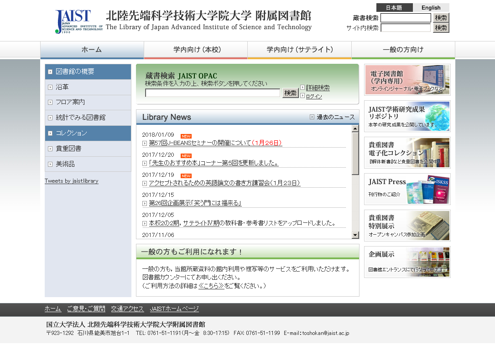Screen dimensions: 495x360
Task: Open the 統計でみる図書館 sidebar item
Action: click(x=88, y=118)
